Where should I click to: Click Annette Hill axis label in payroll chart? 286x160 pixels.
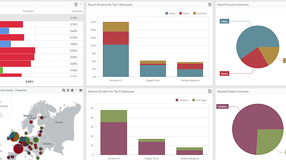coord(116,80)
